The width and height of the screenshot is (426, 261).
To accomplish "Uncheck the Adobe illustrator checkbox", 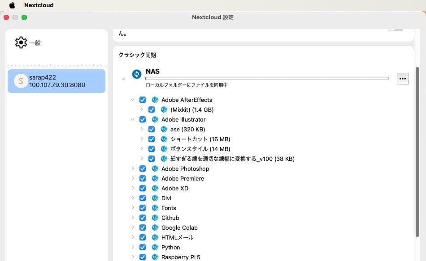I will (142, 119).
